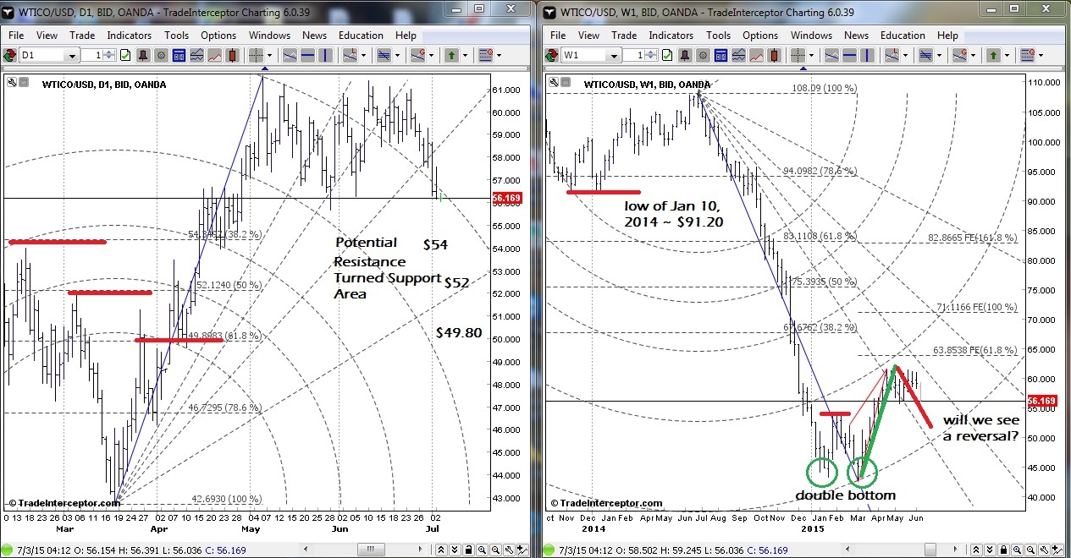Select the crosshair cursor tool in W1 window
The height and width of the screenshot is (558, 1071).
click(798, 55)
